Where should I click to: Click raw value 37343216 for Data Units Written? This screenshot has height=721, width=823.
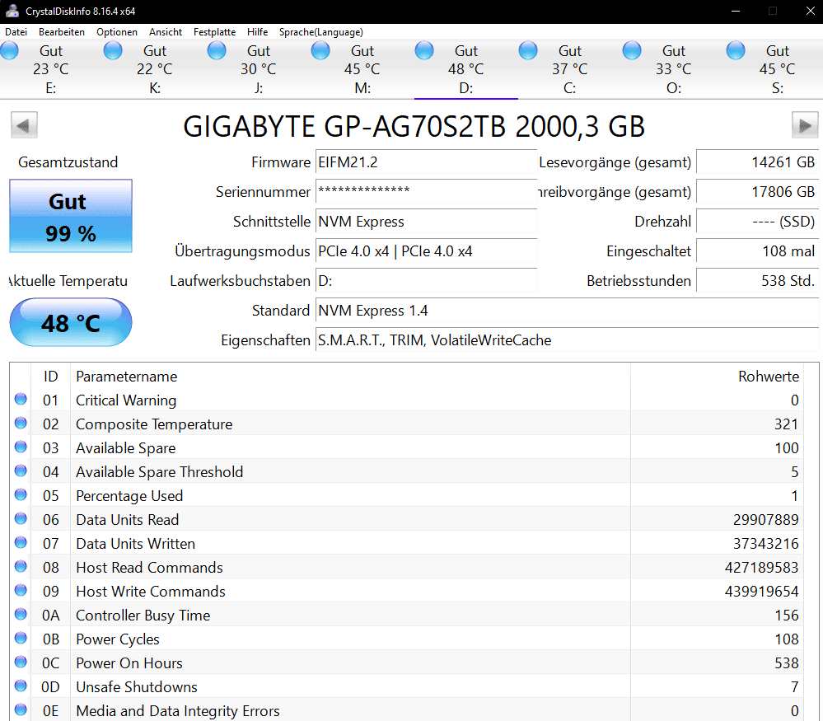(766, 544)
